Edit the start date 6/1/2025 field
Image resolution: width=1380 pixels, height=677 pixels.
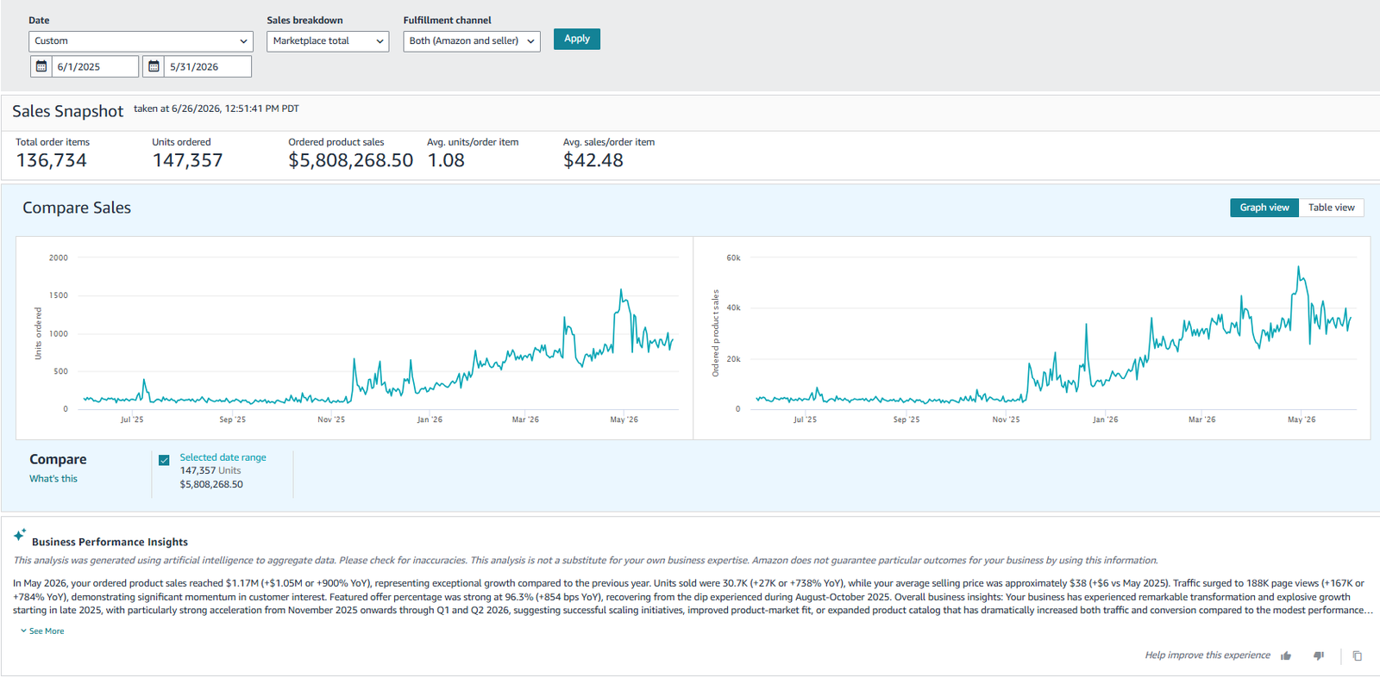[95, 66]
